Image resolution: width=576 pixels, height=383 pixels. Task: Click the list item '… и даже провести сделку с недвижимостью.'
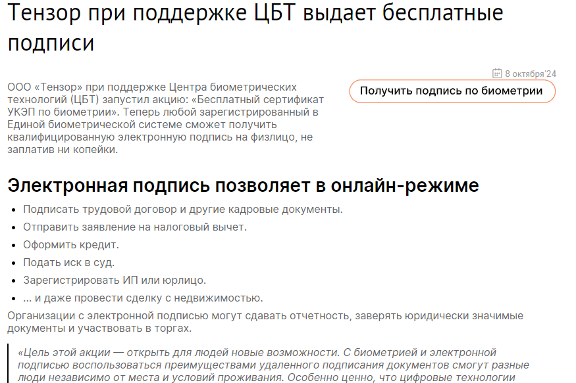pyautogui.click(x=143, y=298)
